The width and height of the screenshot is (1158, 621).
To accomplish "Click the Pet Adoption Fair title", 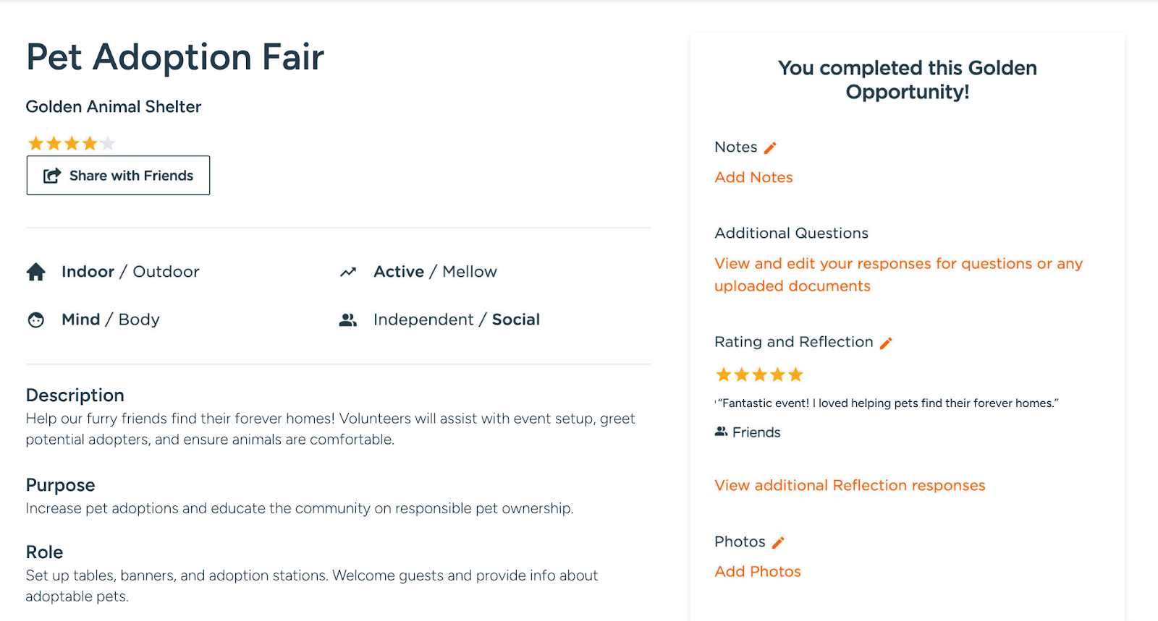I will (175, 57).
